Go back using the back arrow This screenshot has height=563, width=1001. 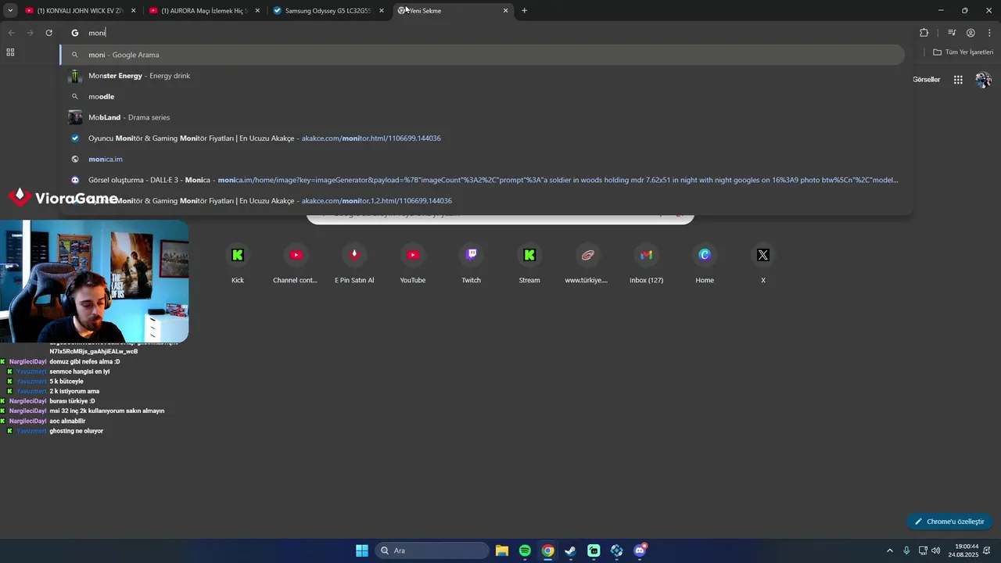coord(11,33)
